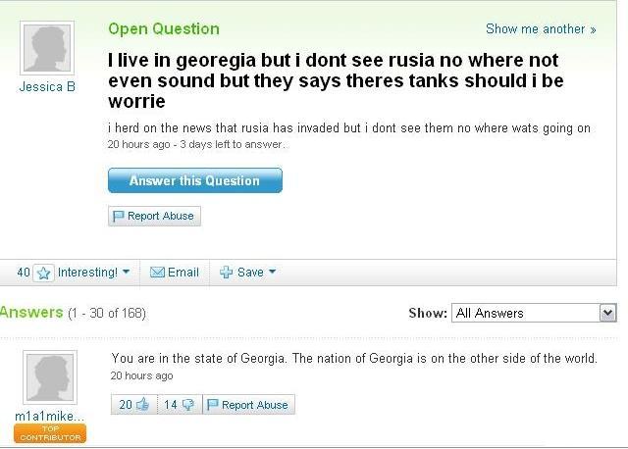Click the flag icon in the question's Report Abuse
This screenshot has height=449, width=628.
[118, 216]
